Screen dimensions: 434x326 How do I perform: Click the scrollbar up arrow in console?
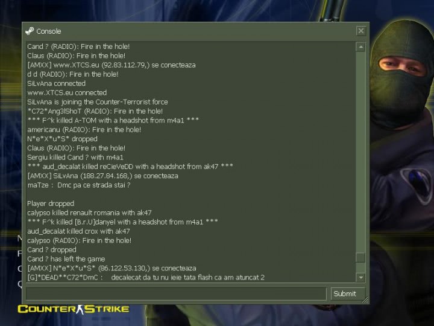pos(360,47)
